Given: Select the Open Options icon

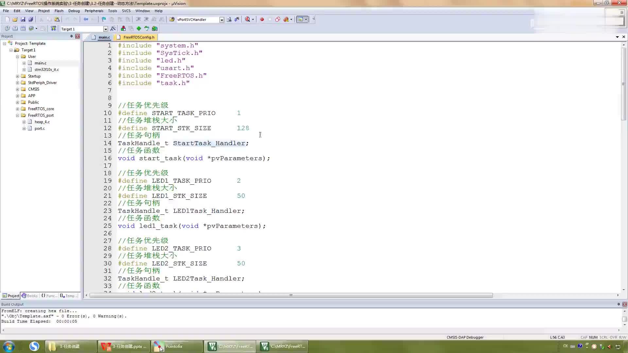Looking at the screenshot, I should click(113, 28).
